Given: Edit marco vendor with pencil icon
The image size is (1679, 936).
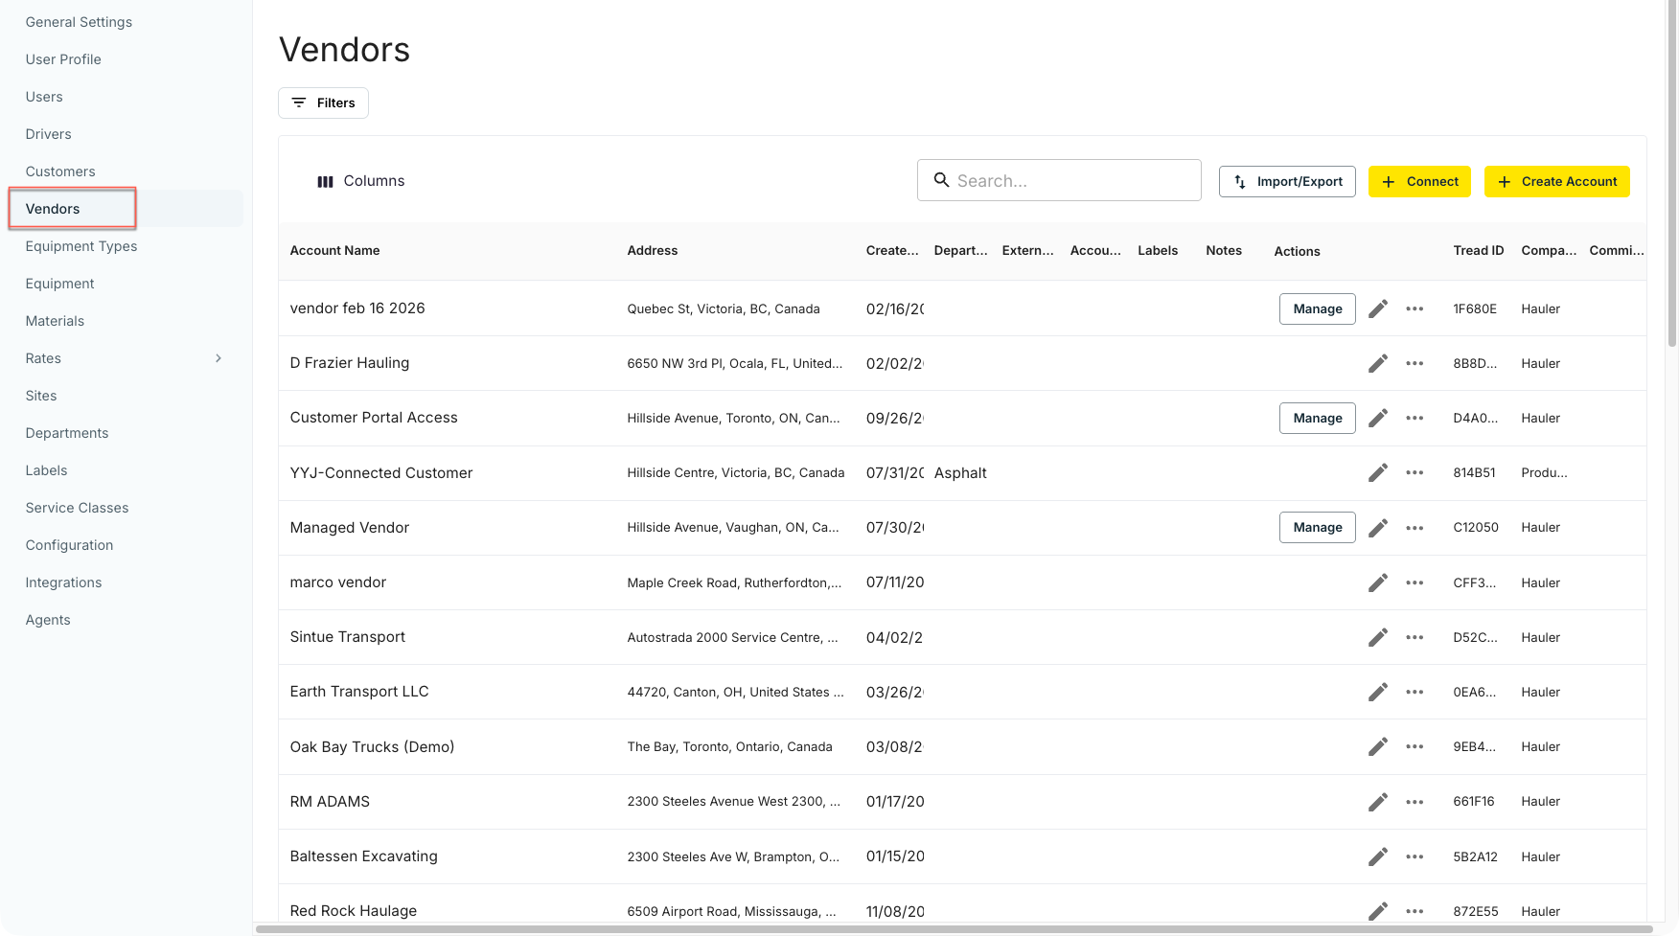Looking at the screenshot, I should 1378,582.
